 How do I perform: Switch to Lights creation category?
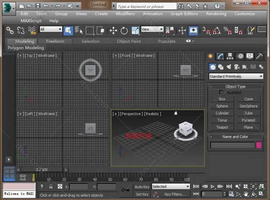coord(228,67)
